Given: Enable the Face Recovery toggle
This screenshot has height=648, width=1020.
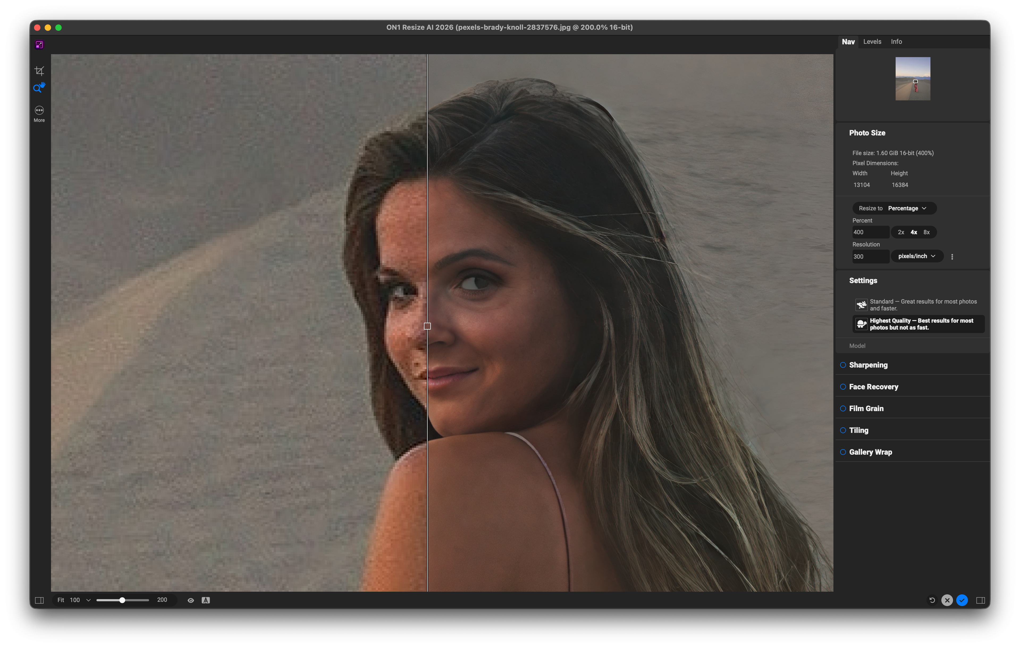Looking at the screenshot, I should click(x=843, y=387).
